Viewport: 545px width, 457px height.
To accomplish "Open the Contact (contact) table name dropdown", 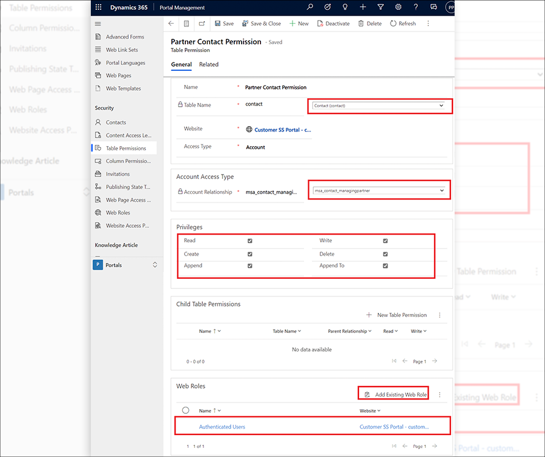I will (x=379, y=105).
